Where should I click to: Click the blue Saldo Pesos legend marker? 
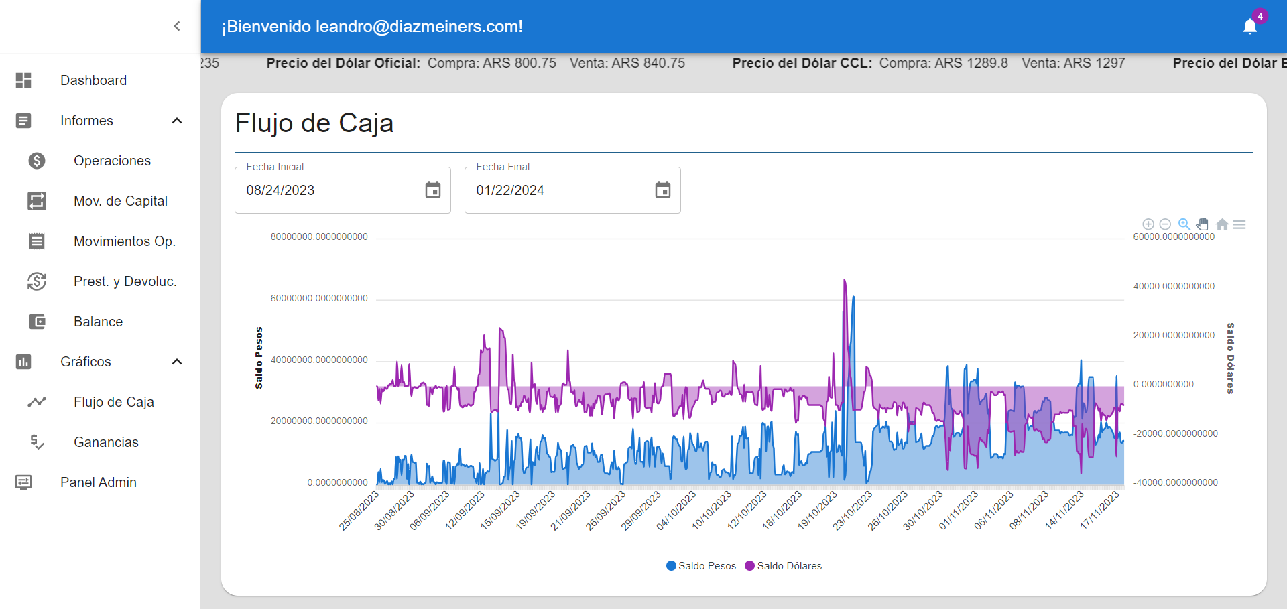pos(671,566)
